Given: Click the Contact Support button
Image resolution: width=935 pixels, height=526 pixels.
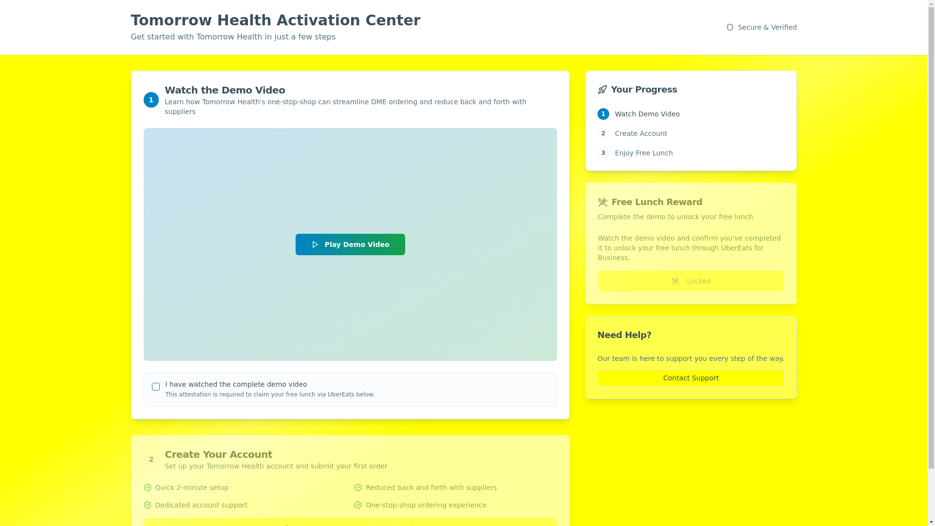Looking at the screenshot, I should 691,378.
